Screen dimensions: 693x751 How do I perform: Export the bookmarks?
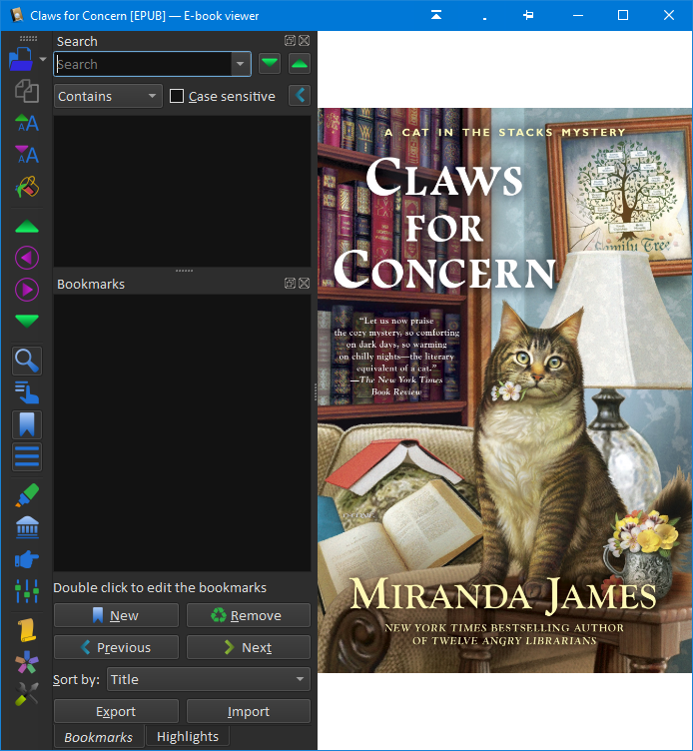point(117,711)
